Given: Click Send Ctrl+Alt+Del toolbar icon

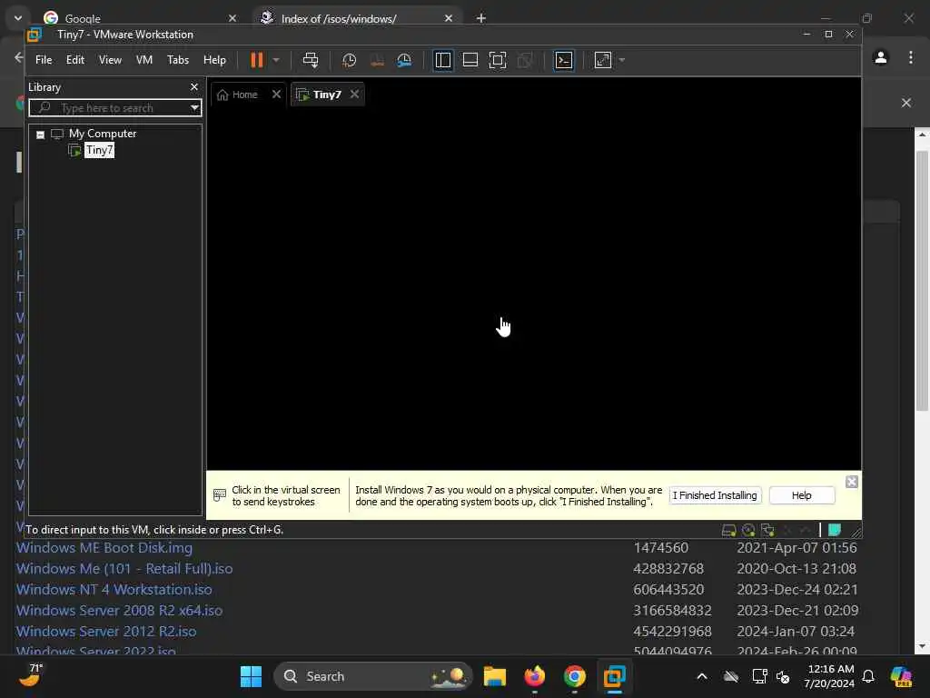Looking at the screenshot, I should pos(311,60).
